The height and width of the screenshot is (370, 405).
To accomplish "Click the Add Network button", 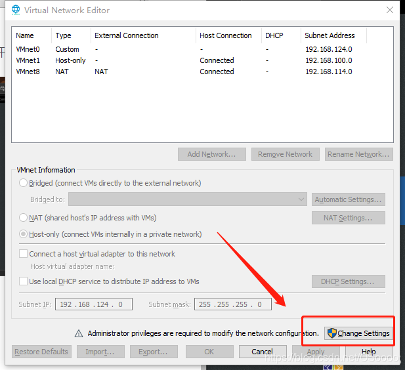I will [x=212, y=154].
